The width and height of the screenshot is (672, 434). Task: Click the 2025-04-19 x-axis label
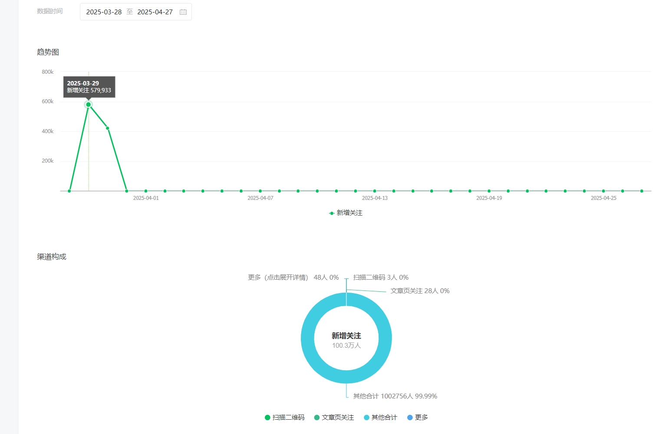(489, 198)
